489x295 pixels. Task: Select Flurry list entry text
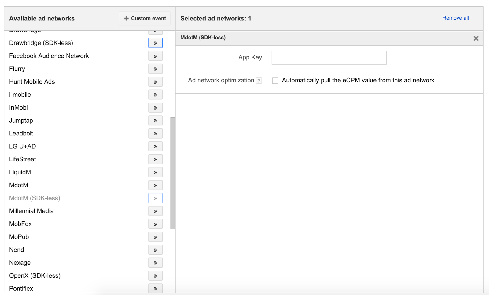click(17, 69)
